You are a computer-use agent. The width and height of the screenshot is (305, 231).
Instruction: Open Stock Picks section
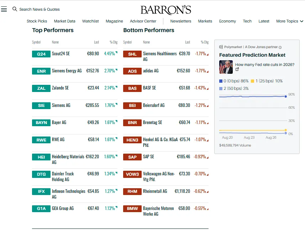37,21
